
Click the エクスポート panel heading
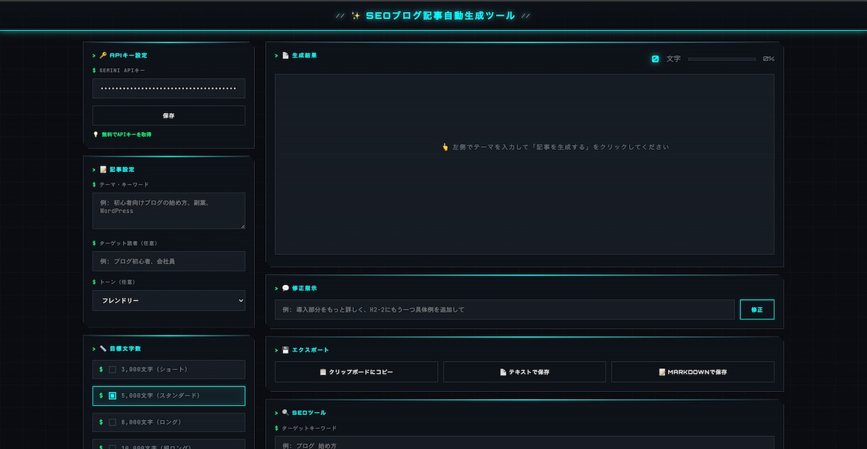tap(311, 350)
